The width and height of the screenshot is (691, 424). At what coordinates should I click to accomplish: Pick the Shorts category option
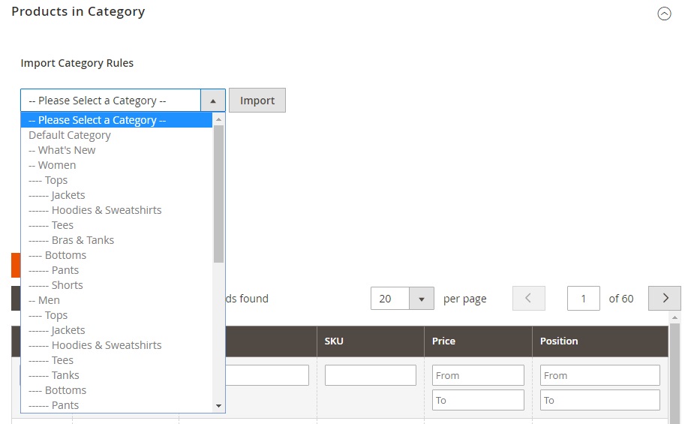click(x=116, y=285)
